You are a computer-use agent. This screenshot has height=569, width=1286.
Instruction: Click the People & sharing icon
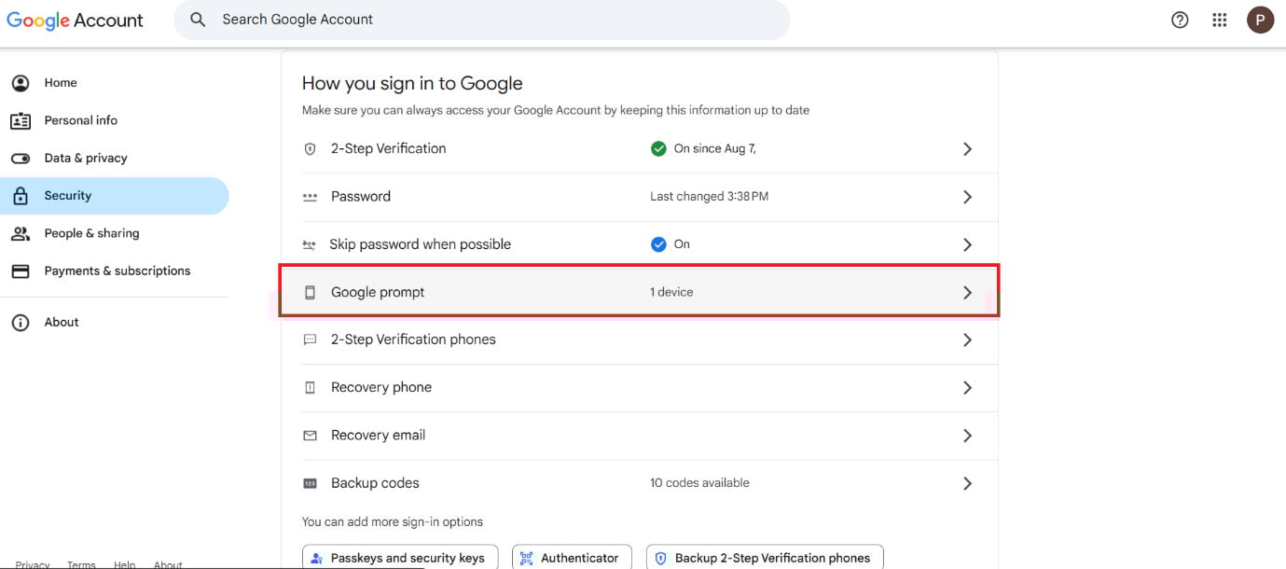click(x=21, y=233)
